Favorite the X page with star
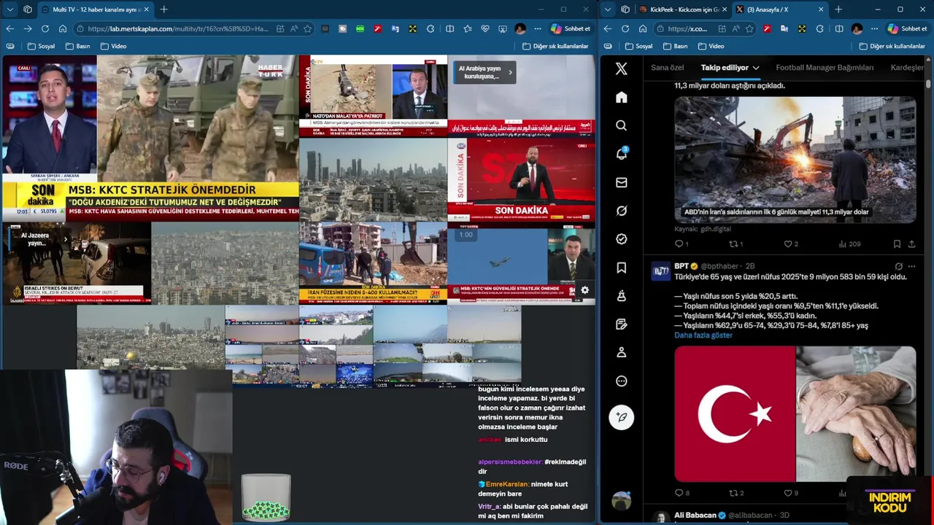The image size is (934, 525). coord(749,28)
